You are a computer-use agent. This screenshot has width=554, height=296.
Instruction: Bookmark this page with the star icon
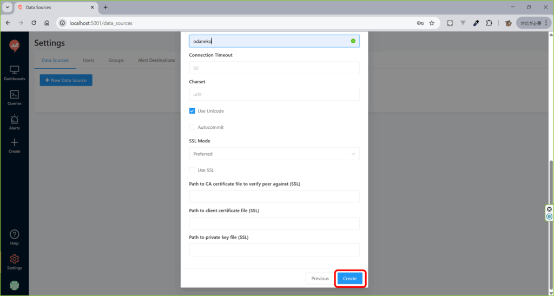(x=432, y=23)
